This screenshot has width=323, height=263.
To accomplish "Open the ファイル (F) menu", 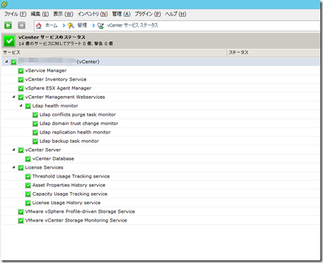I will pyautogui.click(x=15, y=14).
